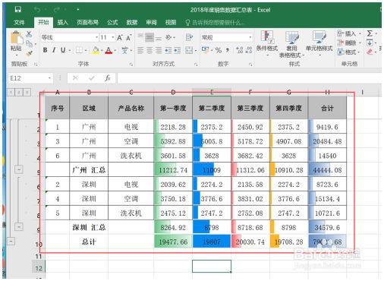384x281 pixels.
Task: Increase decimal places
Action: point(239,50)
